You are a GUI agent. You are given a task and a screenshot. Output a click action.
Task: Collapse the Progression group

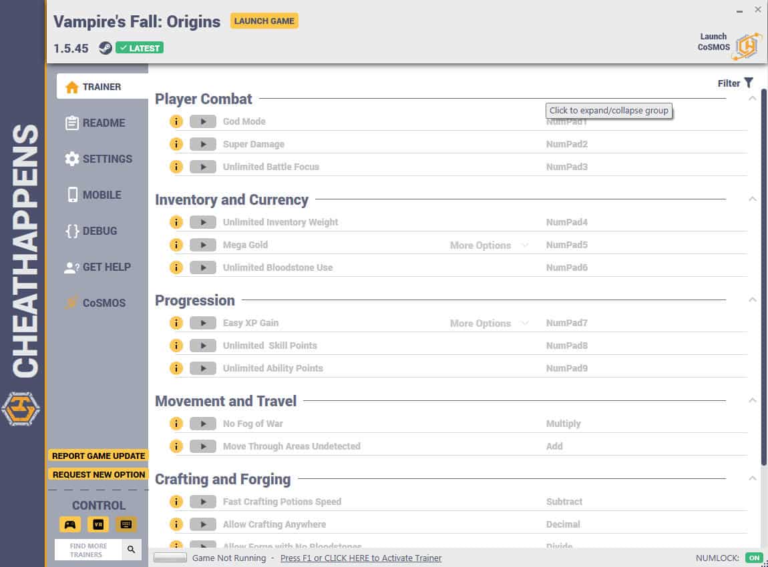(753, 300)
